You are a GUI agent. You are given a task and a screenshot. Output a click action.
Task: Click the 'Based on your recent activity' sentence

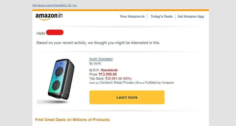click(98, 43)
